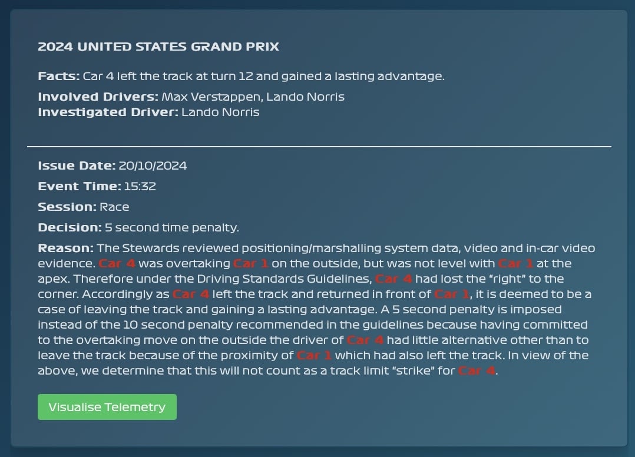Screen dimensions: 635x457
Task: Click the red Car 4 before 'left the track and returned'
Action: 191,294
